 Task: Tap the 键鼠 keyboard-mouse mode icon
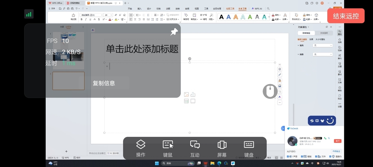point(168,148)
